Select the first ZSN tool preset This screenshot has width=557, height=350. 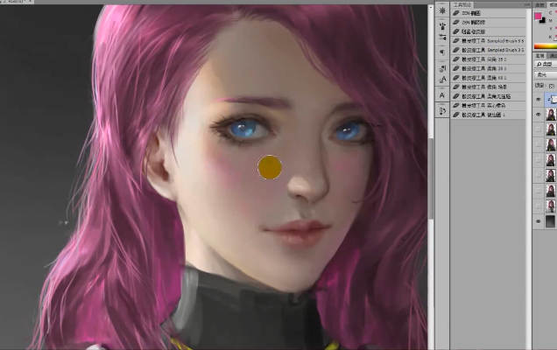pyautogui.click(x=490, y=12)
